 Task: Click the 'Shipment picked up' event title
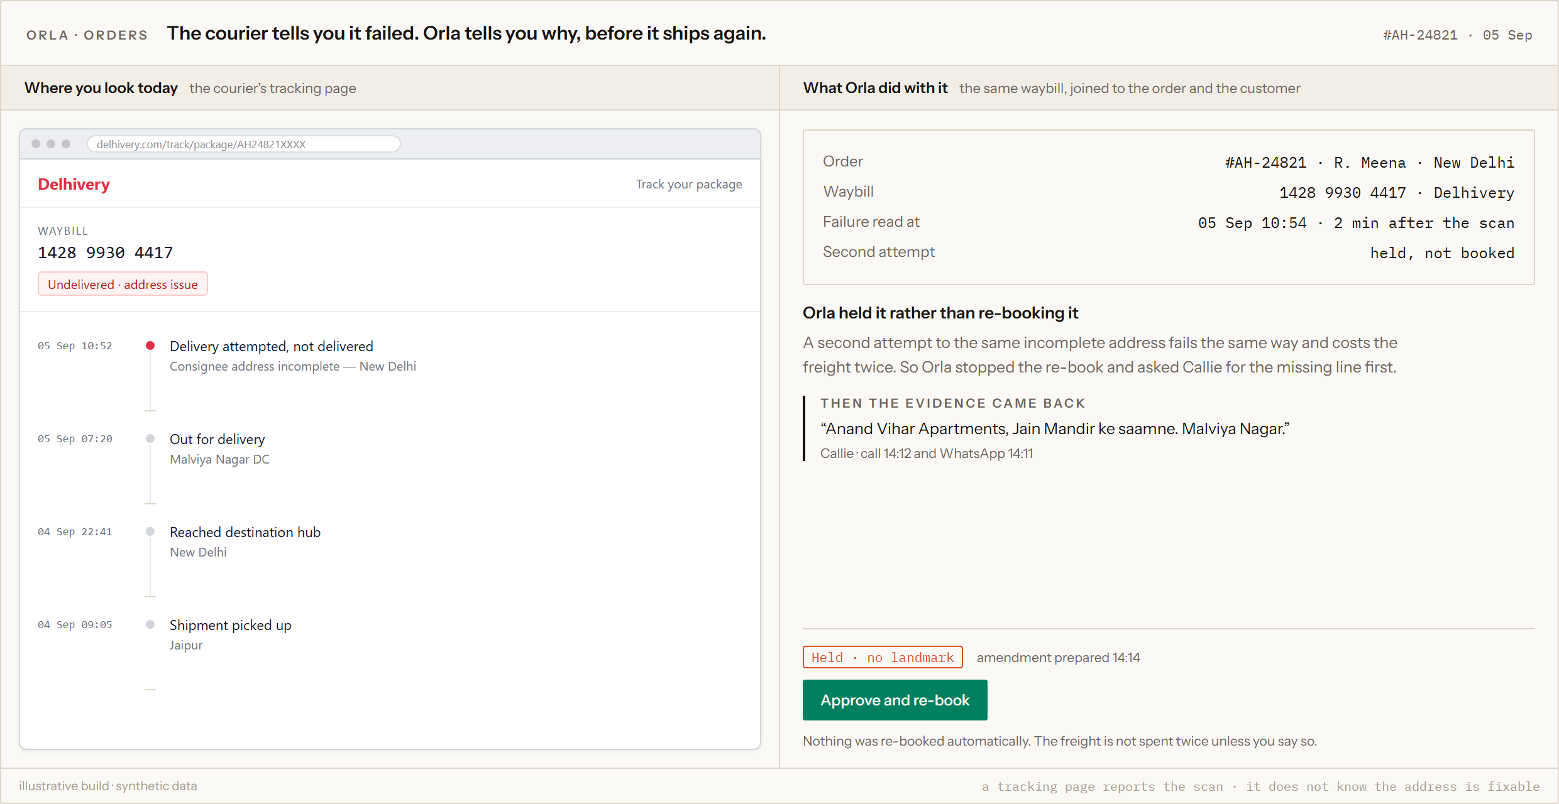pyautogui.click(x=231, y=625)
